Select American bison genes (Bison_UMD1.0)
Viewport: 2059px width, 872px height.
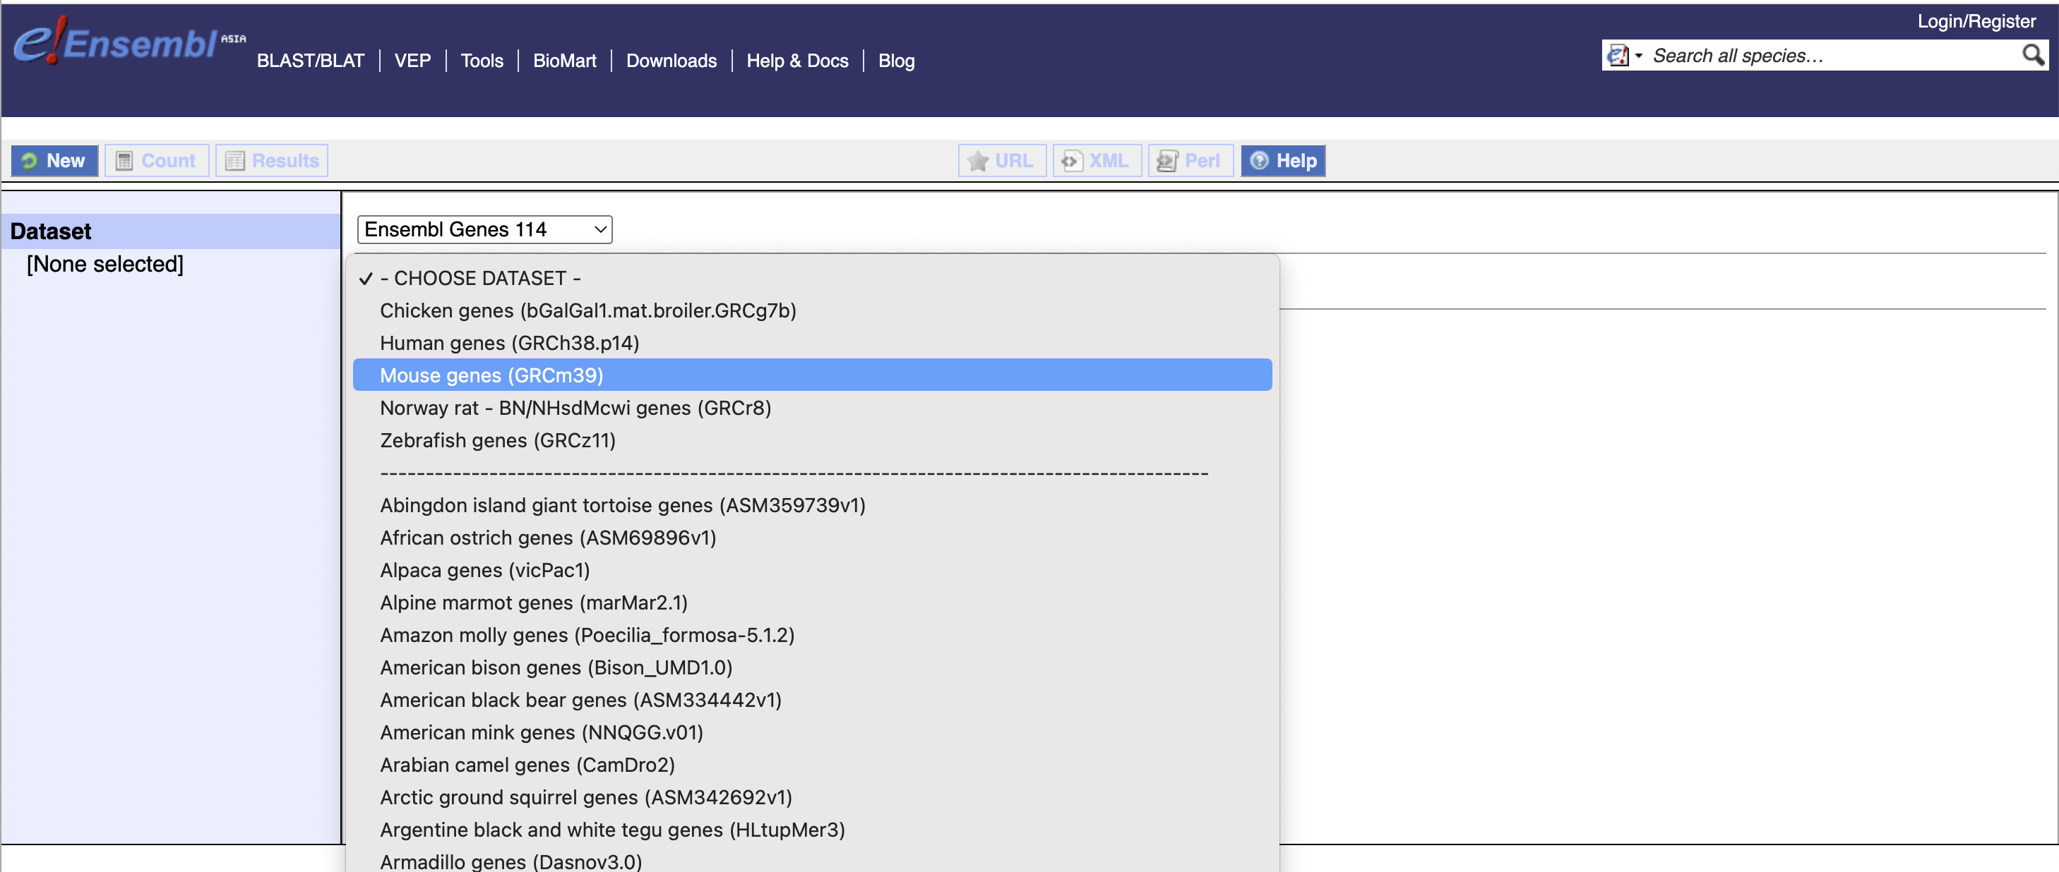[812, 667]
